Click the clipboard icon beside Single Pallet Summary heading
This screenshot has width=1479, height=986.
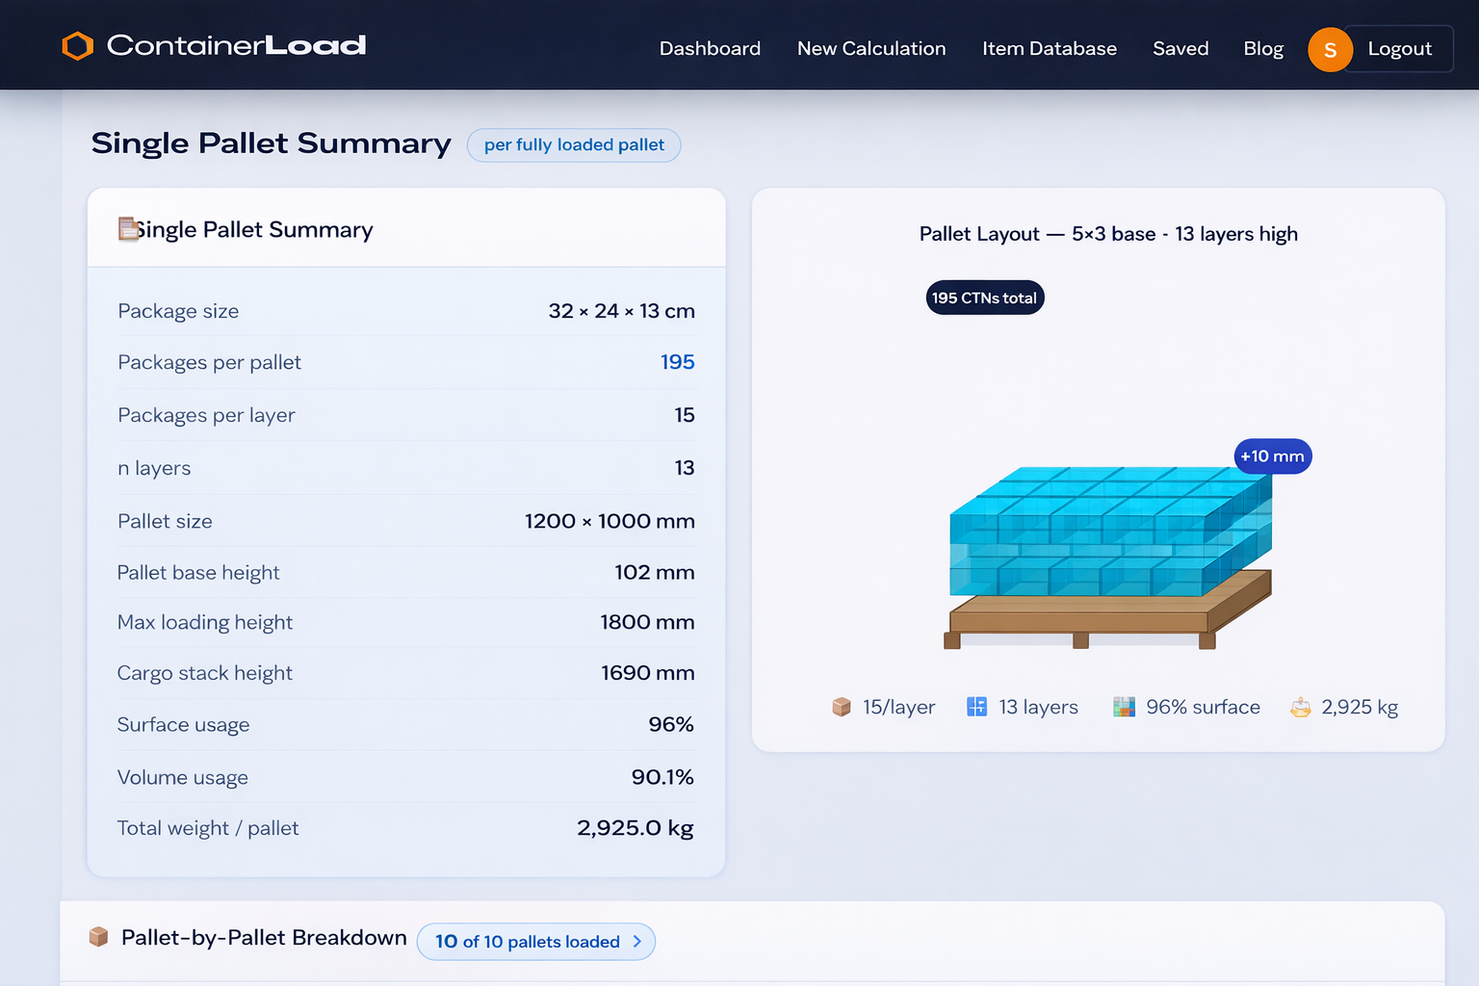click(128, 228)
